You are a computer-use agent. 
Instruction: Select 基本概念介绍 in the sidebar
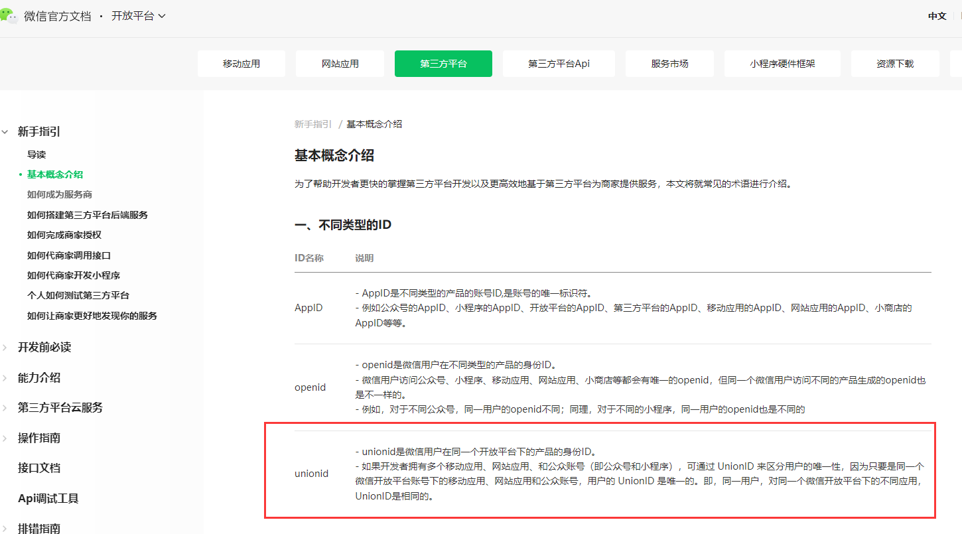coord(55,174)
